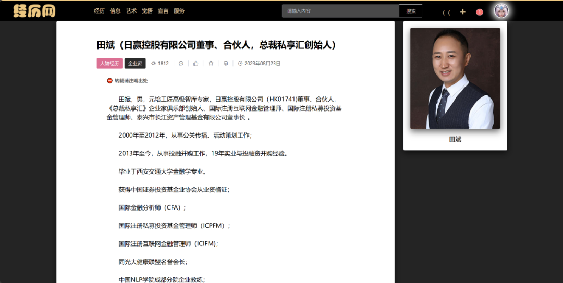This screenshot has width=563, height=283.
Task: Click the clock date icon
Action: (x=240, y=64)
